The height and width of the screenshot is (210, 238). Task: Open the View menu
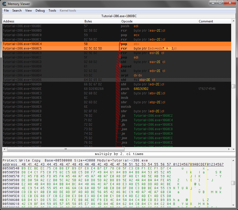pos(28,11)
